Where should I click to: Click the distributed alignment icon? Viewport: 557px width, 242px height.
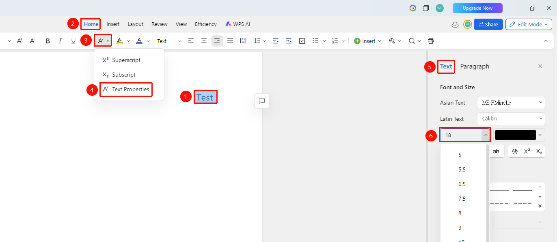coord(243,41)
